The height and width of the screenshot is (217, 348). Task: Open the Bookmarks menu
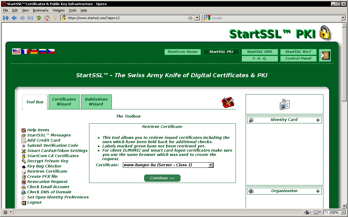[x=41, y=10]
